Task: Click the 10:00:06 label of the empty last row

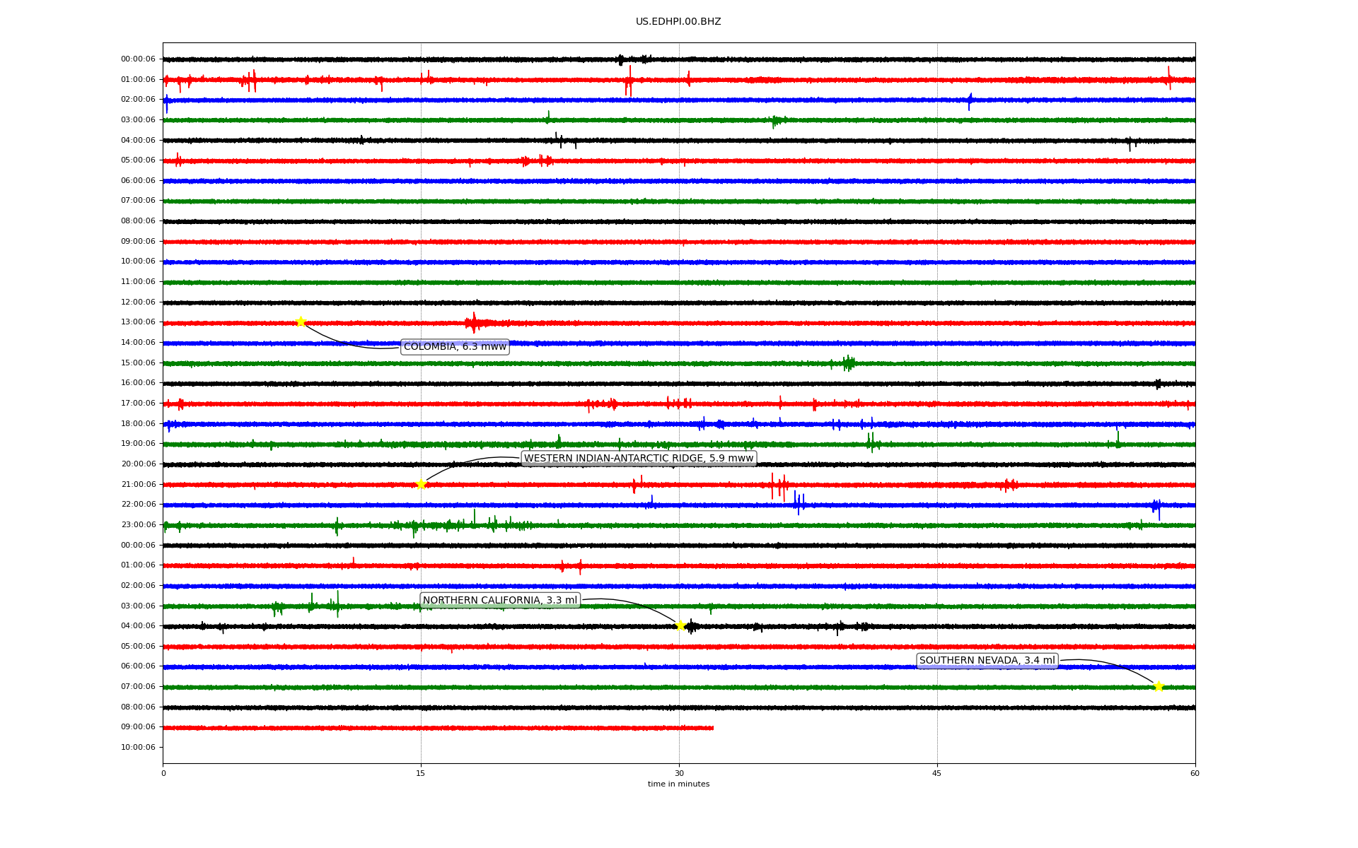Action: (x=138, y=748)
